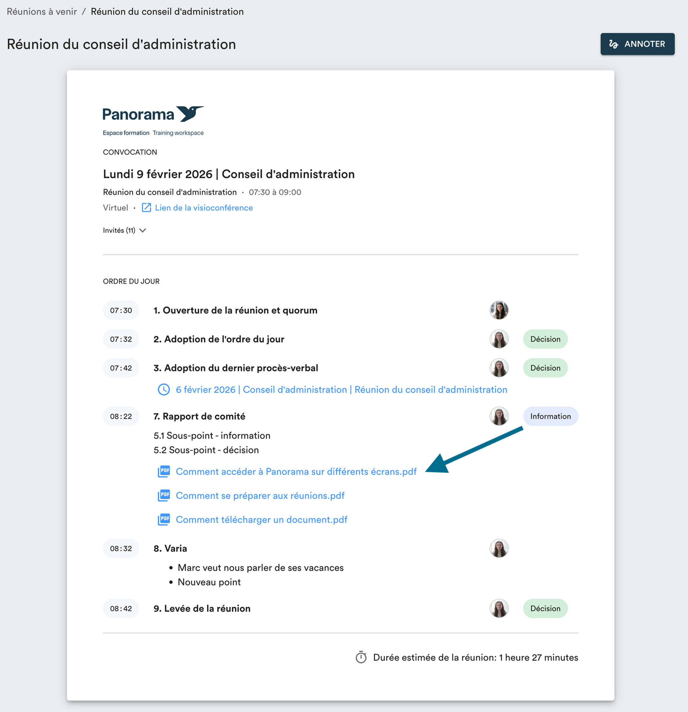Click the clock icon next to 6 février link
688x712 pixels.
click(x=164, y=390)
